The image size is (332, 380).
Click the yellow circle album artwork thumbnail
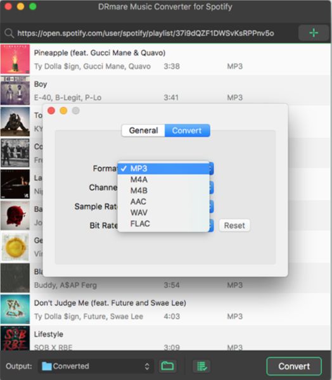point(15,247)
